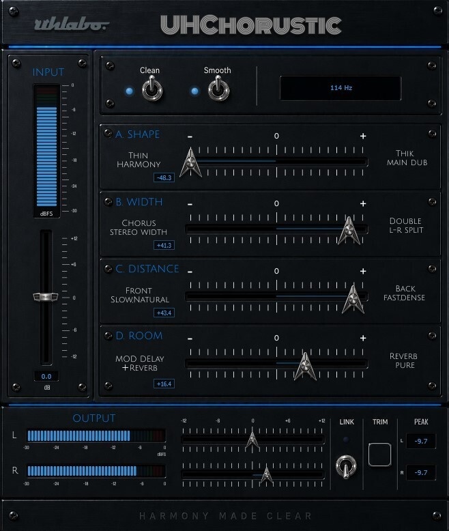Screen dimensions: 449x531
Task: Click the blue LED beside Clean
Action: coord(130,91)
